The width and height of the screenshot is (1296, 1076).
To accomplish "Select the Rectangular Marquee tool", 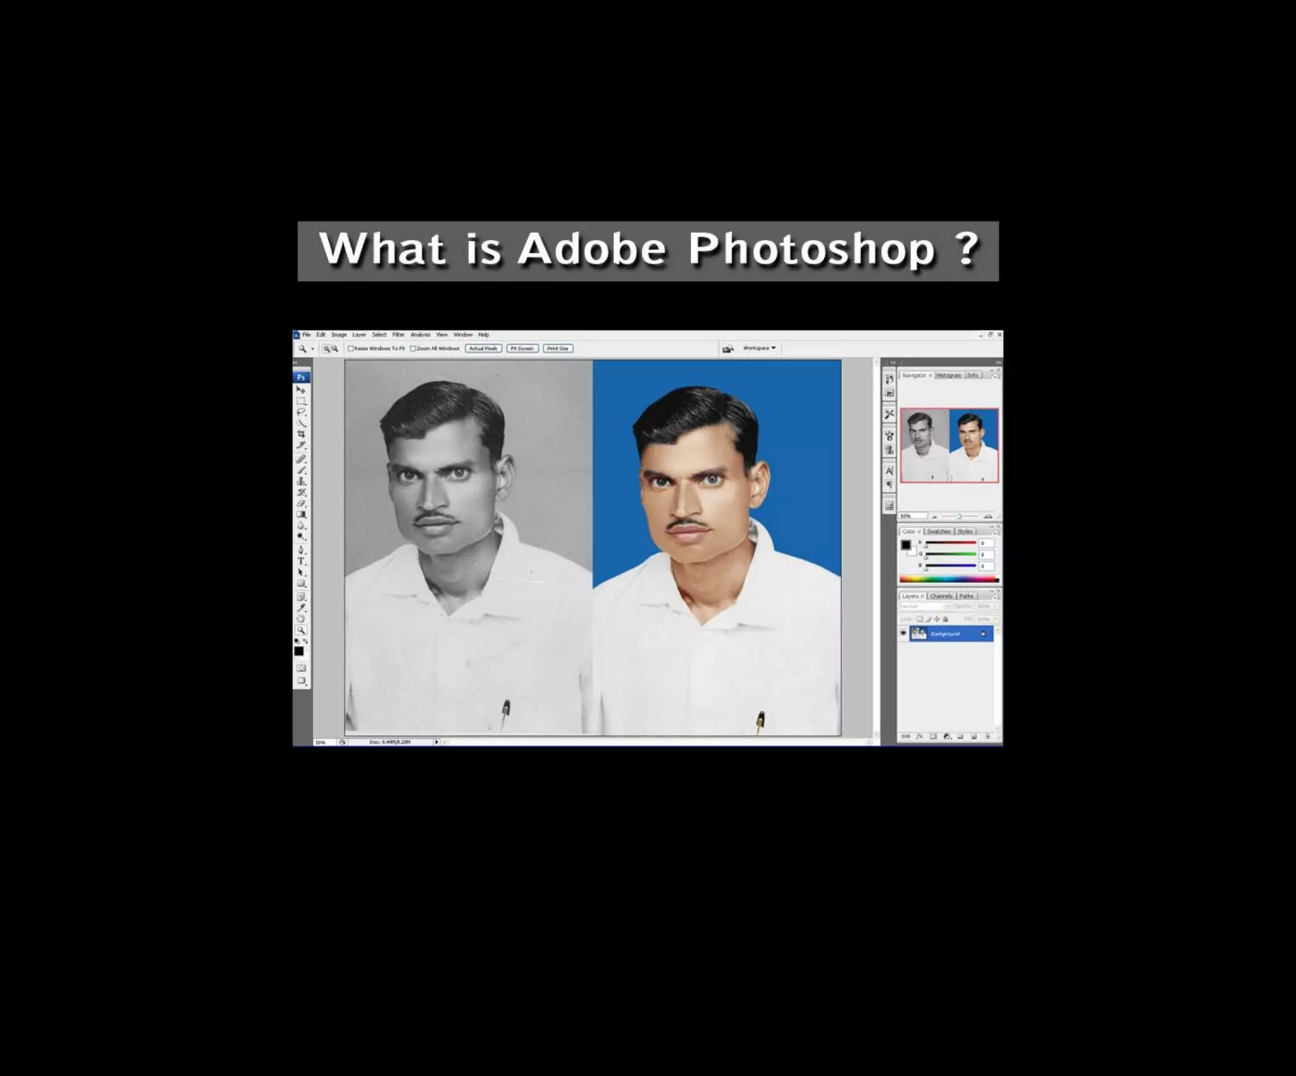I will click(x=301, y=401).
